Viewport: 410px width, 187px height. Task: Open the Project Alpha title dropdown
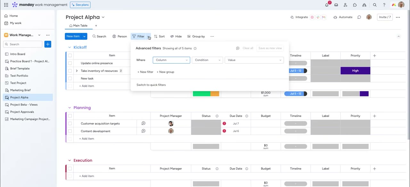103,17
